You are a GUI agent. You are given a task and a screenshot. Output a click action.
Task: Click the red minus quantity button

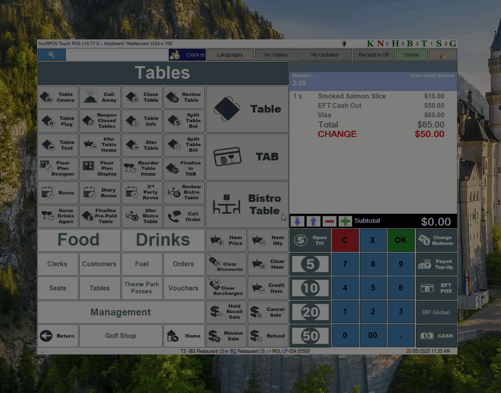click(329, 222)
